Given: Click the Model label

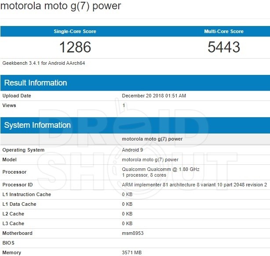Looking at the screenshot, I should tap(10, 160).
